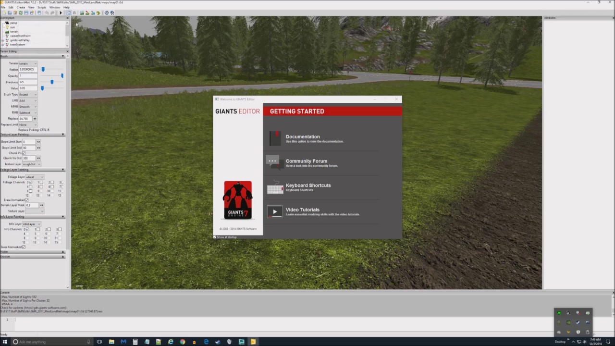The height and width of the screenshot is (346, 615).
Task: Click the black Play toolbar icon
Action: [61, 12]
